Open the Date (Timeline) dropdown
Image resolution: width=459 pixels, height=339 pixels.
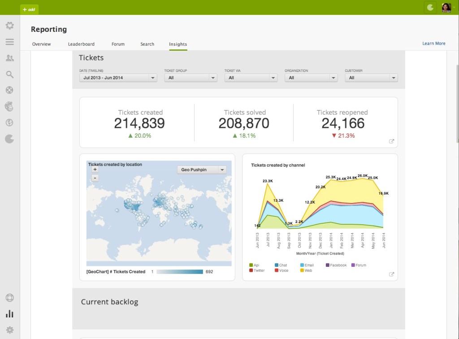tap(118, 78)
